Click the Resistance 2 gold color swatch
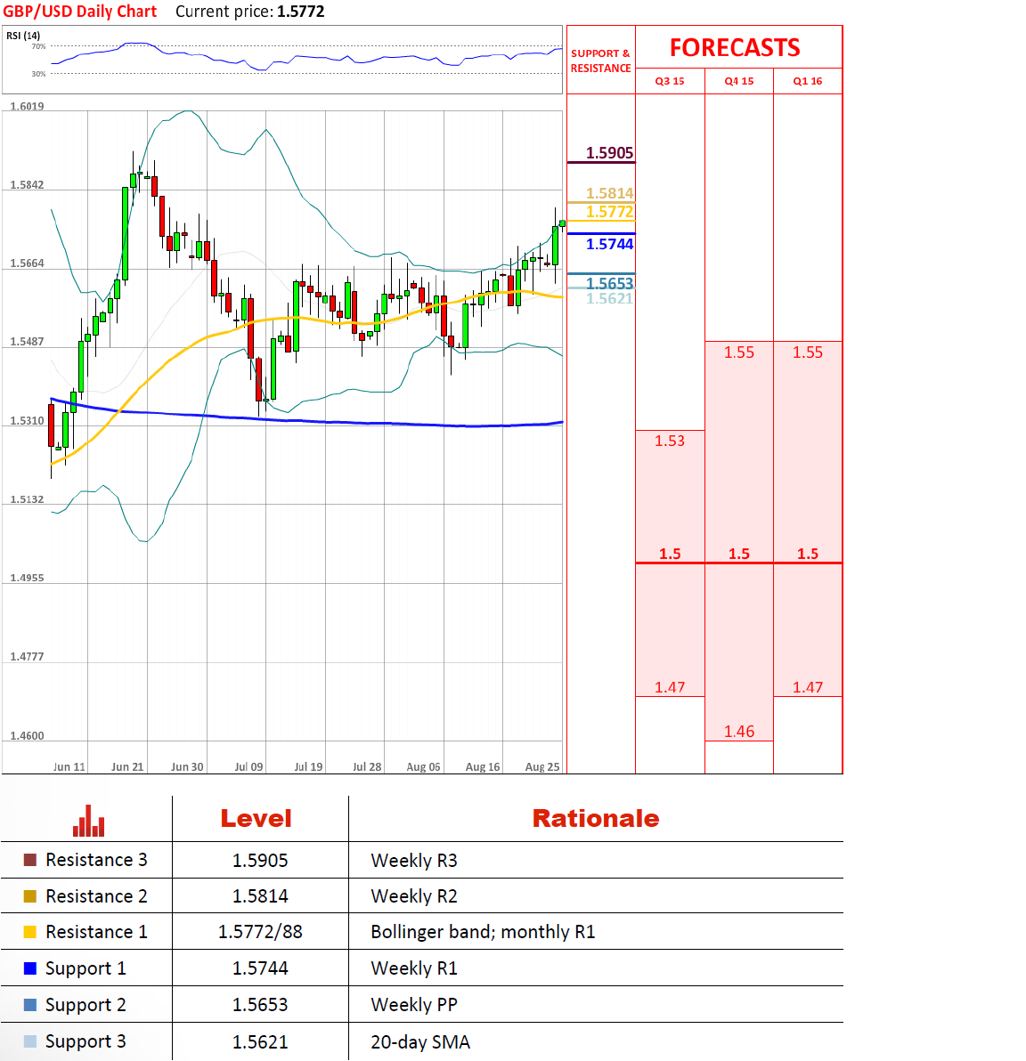This screenshot has height=1061, width=1026. coord(29,896)
